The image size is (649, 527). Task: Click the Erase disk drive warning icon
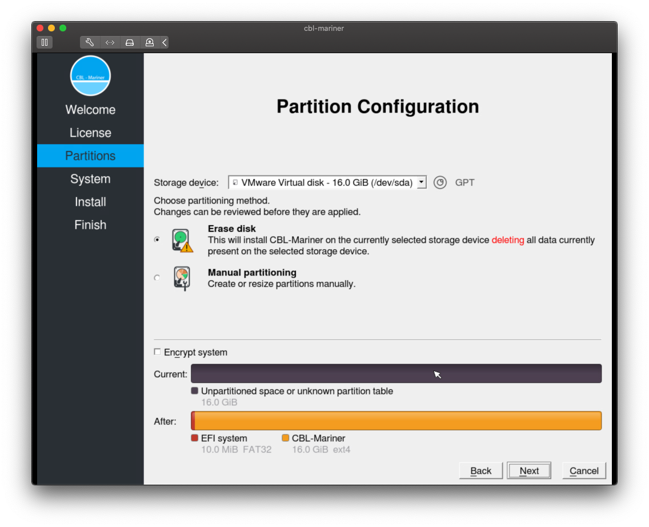click(x=182, y=241)
